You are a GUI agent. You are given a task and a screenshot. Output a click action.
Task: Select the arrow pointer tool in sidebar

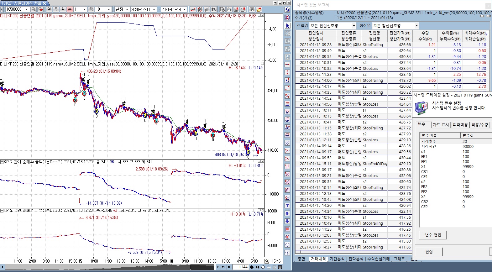(287, 26)
